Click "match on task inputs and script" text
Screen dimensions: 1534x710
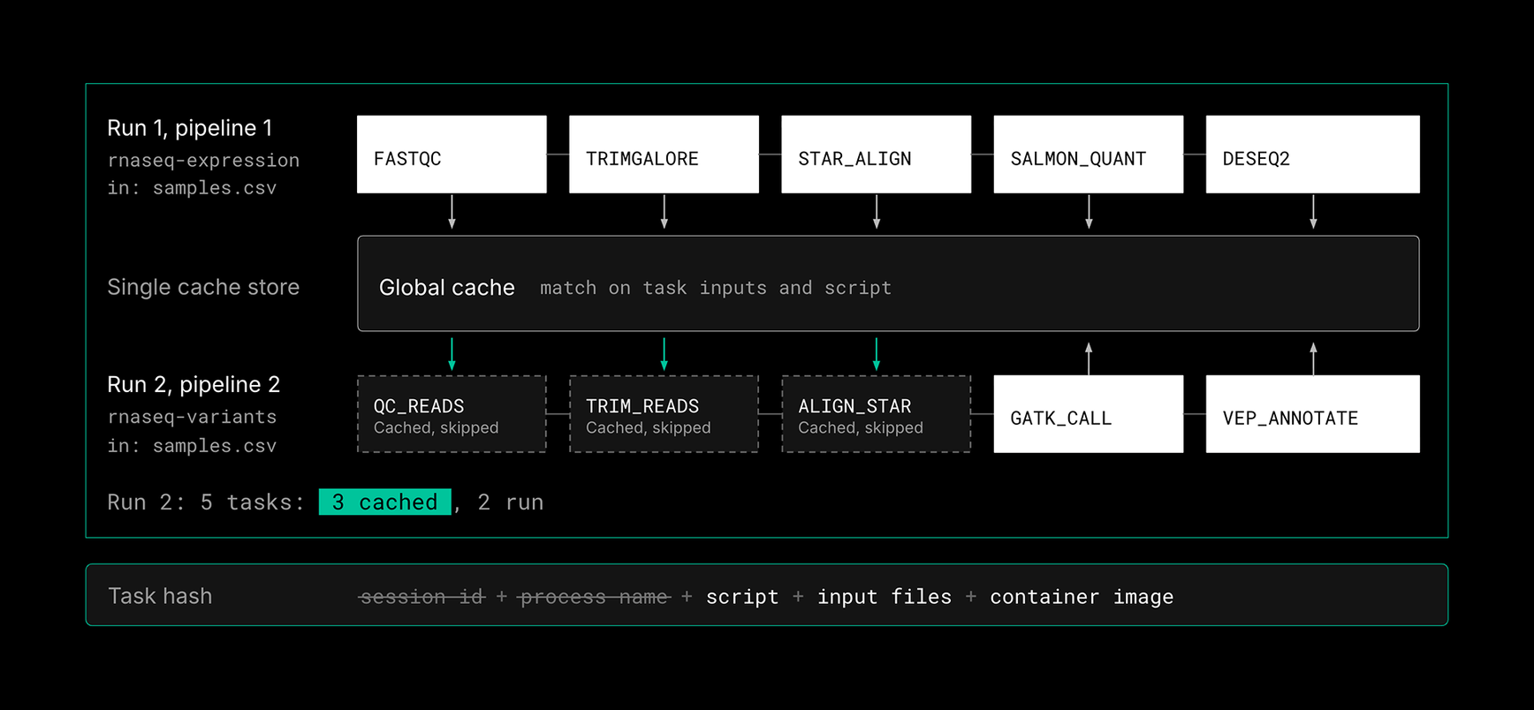point(716,288)
